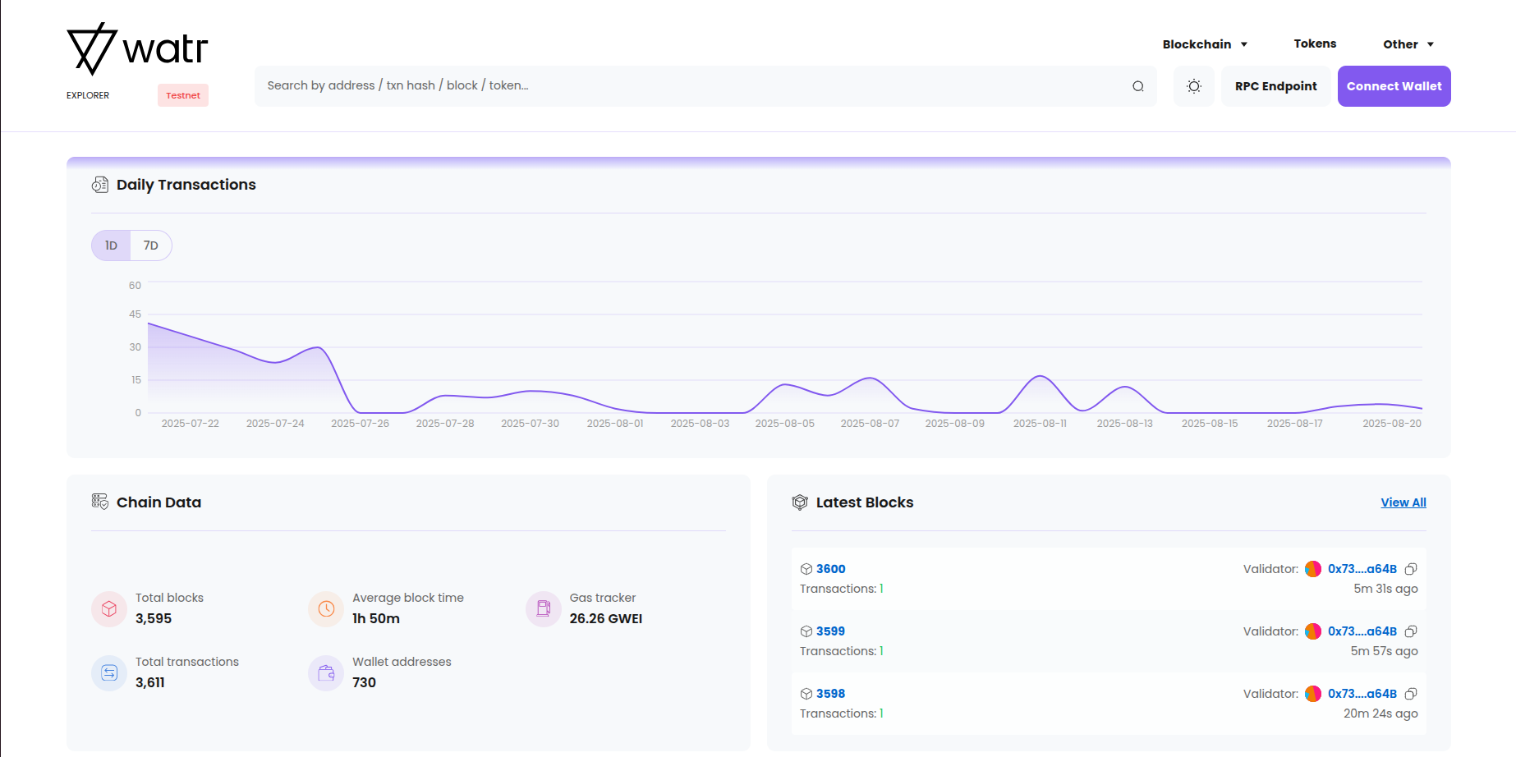1516x757 pixels.
Task: Switch chart to 7D range
Action: pos(151,245)
